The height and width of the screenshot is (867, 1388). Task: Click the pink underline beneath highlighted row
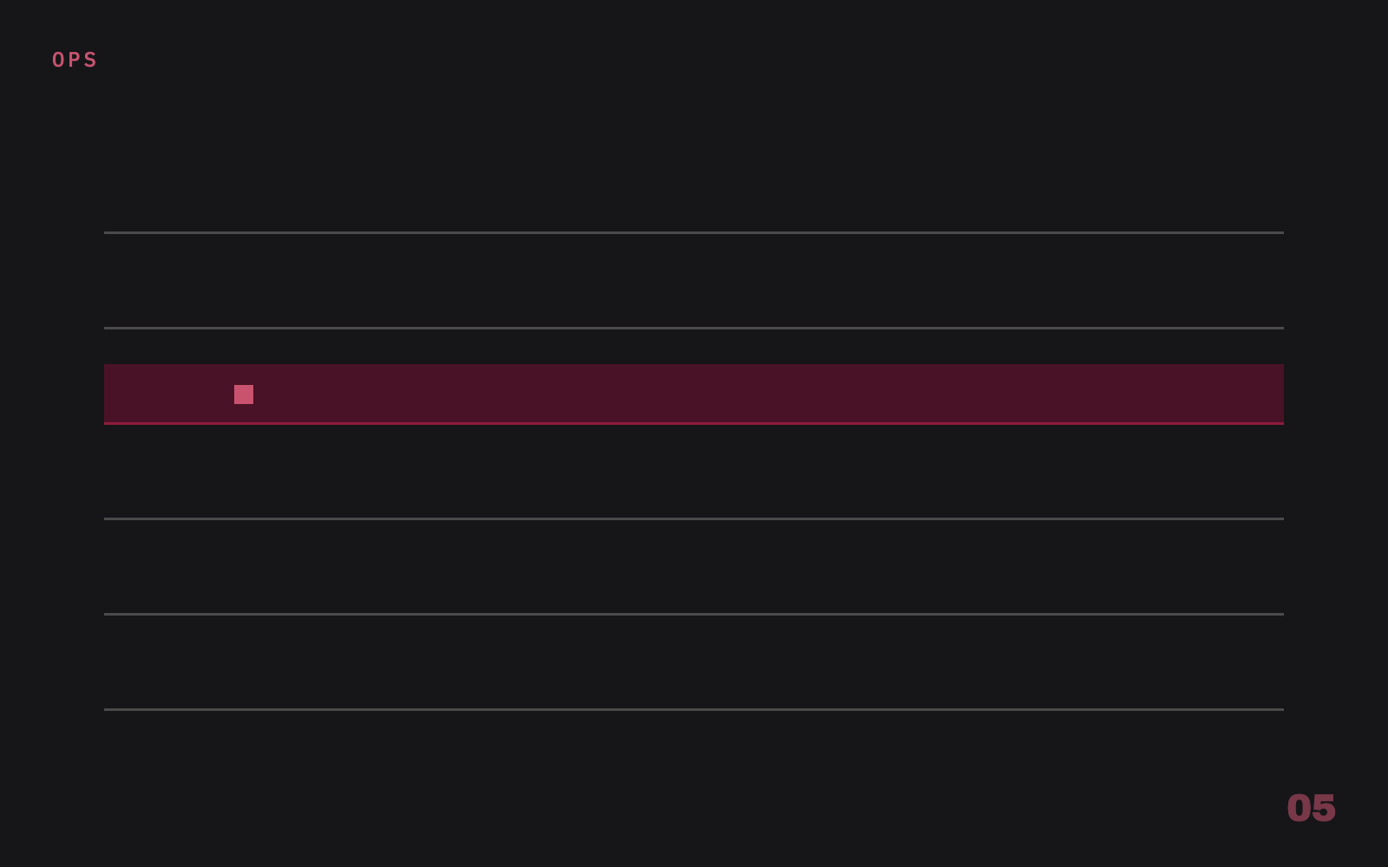tap(694, 423)
